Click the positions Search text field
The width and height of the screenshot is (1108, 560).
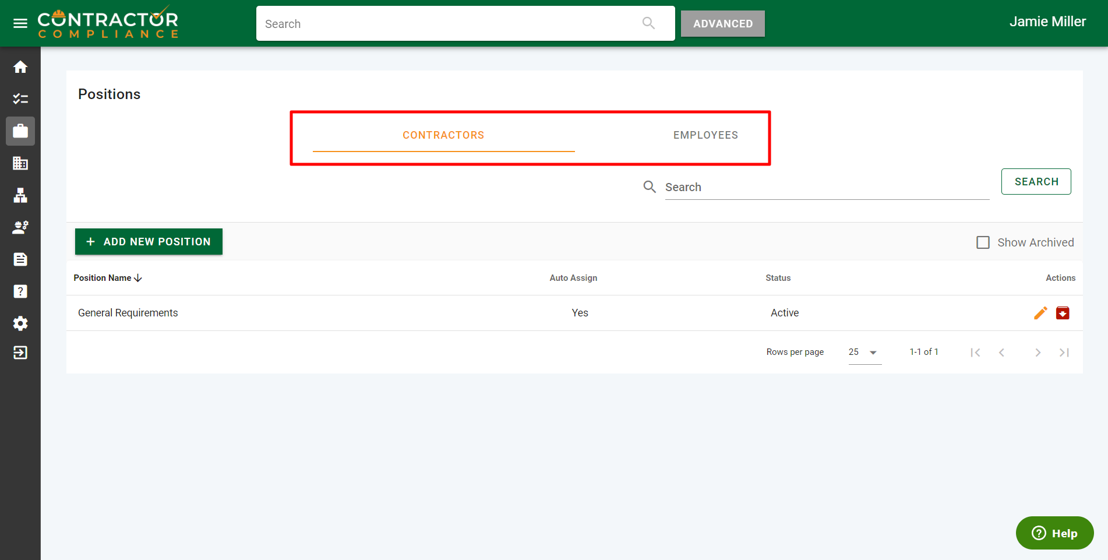[x=826, y=187]
